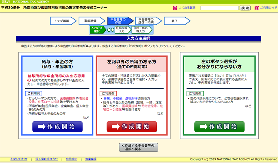The image size is (278, 163).
Task: Select the トップ画面 step arrow
Action: pos(63,21)
